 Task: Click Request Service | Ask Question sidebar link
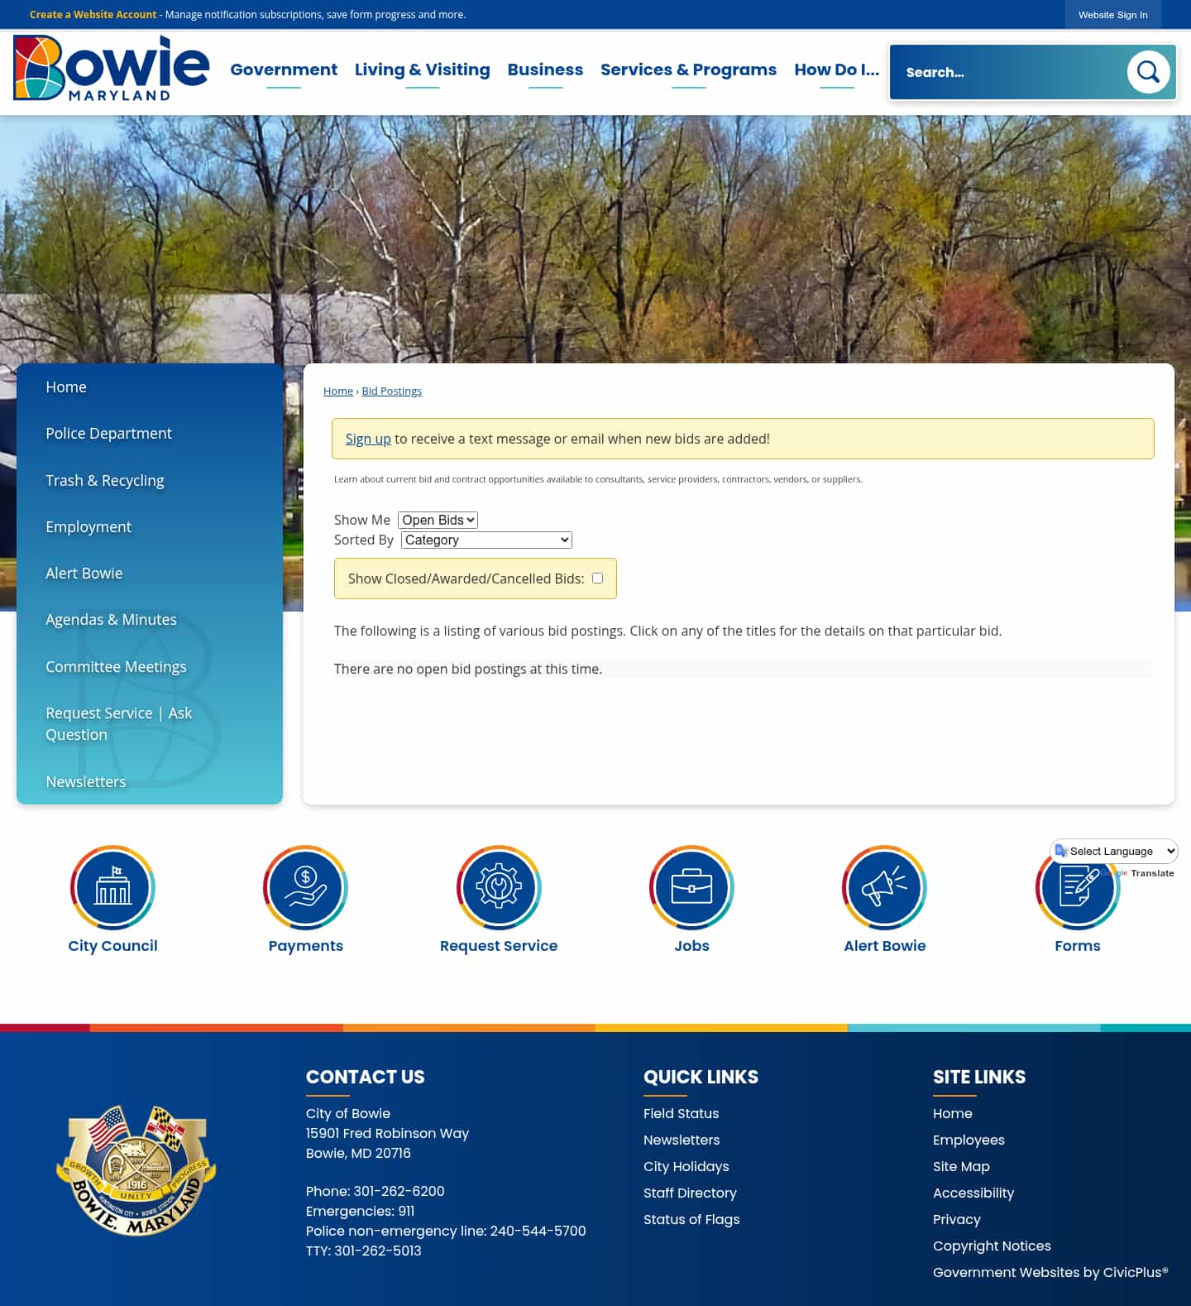point(119,723)
